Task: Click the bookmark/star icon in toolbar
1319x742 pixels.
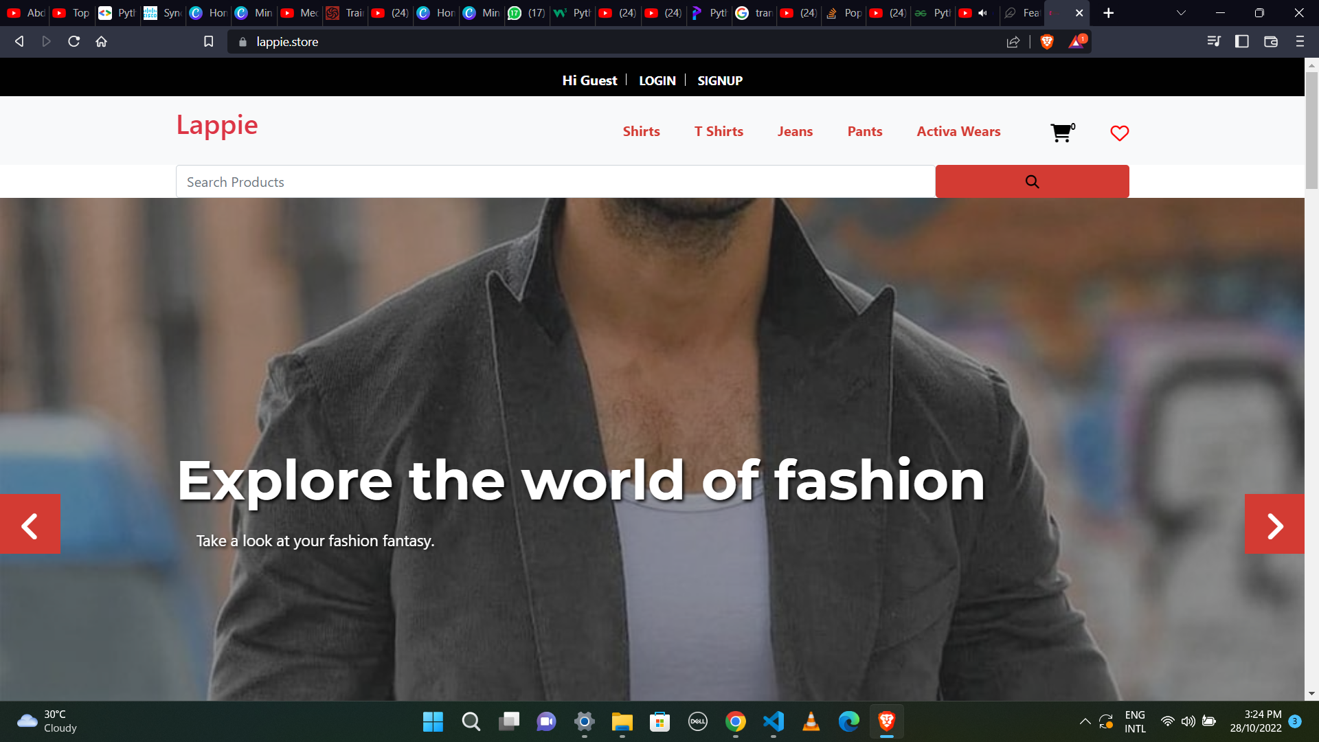Action: [208, 41]
